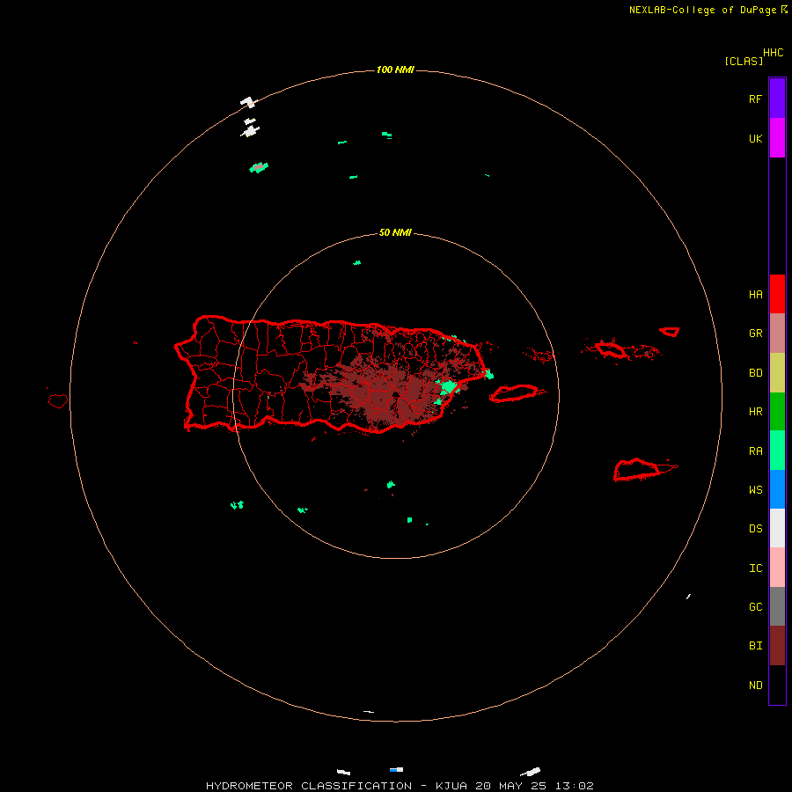
Task: Click the Hydrometeor Classification title caption
Action: coord(400,786)
